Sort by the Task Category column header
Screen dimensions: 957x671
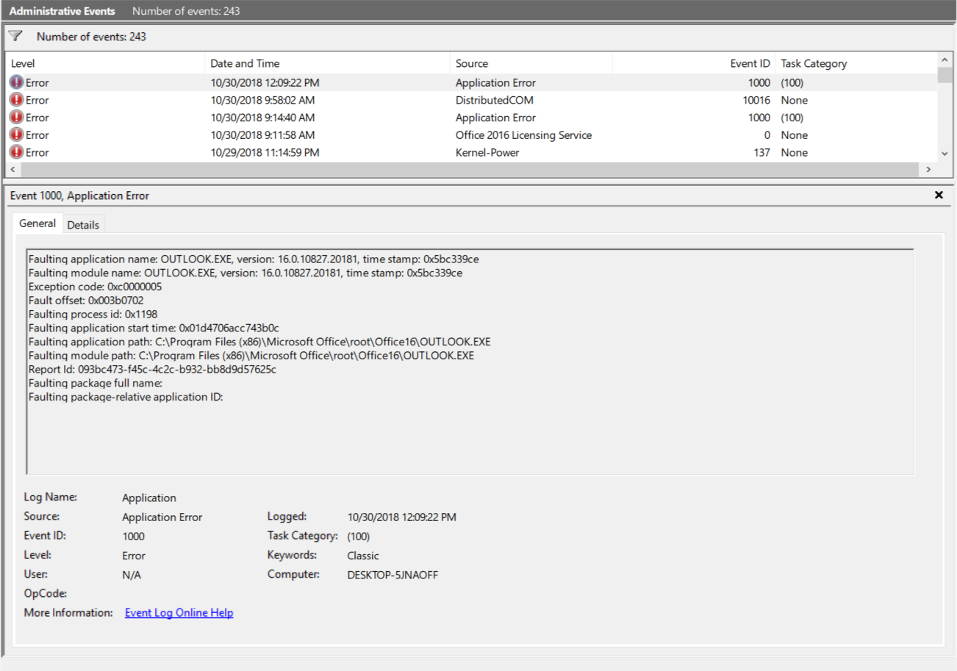click(856, 63)
